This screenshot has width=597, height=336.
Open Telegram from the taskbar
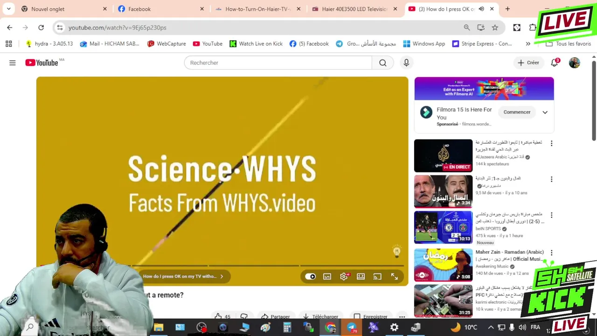(352, 328)
